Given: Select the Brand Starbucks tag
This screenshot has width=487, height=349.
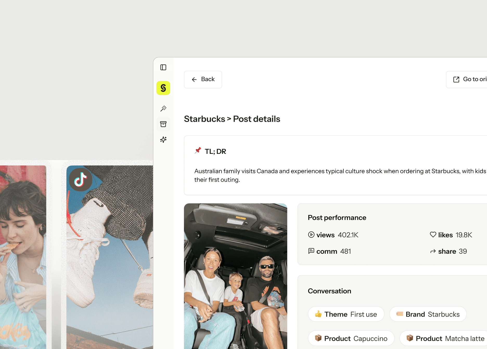Looking at the screenshot, I should [428, 314].
